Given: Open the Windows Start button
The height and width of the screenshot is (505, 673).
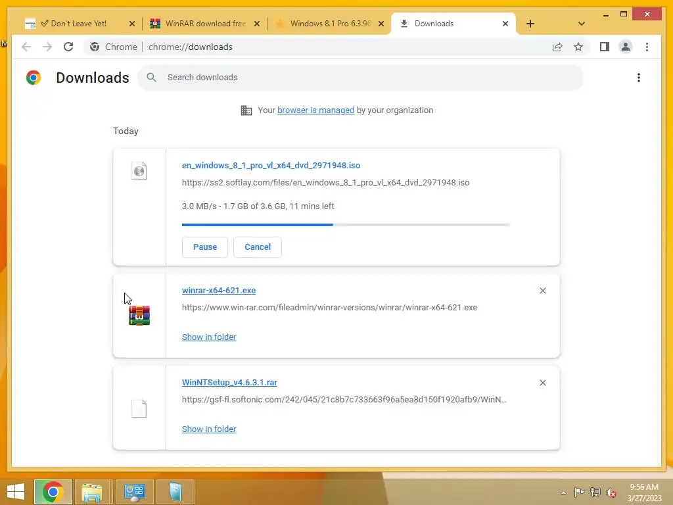Looking at the screenshot, I should (x=16, y=492).
